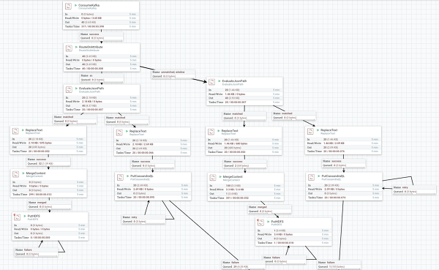Click green run arrow on PutHDFS with In 1 (3.4 KB)
Image resolution: width=439 pixels, height=270 pixels.
[269, 221]
